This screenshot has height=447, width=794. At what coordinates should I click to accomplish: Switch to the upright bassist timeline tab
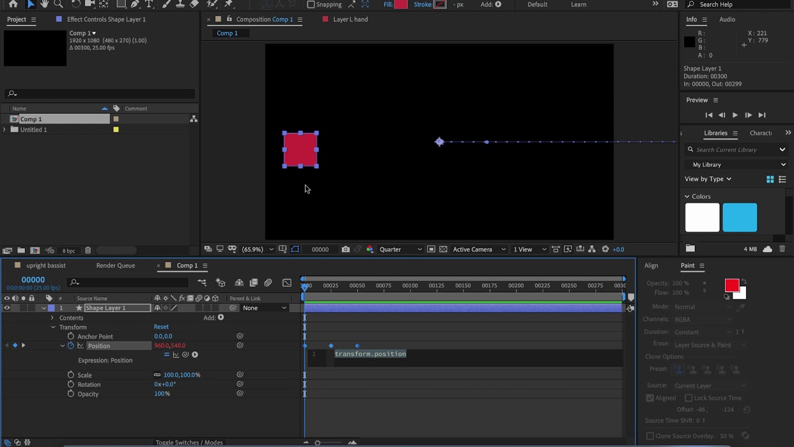click(x=46, y=266)
